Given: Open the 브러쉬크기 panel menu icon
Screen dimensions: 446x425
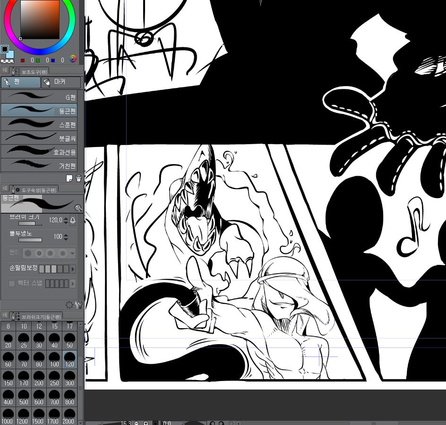Looking at the screenshot, I should click(5, 315).
